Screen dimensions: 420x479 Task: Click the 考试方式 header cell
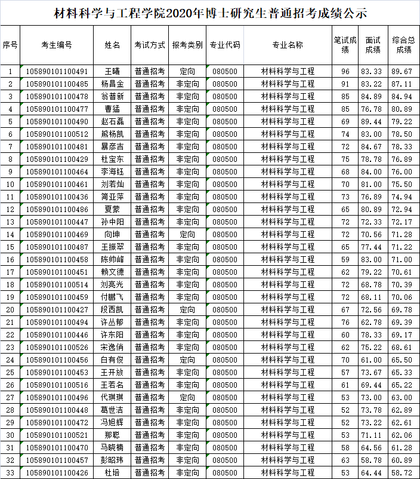coord(149,45)
